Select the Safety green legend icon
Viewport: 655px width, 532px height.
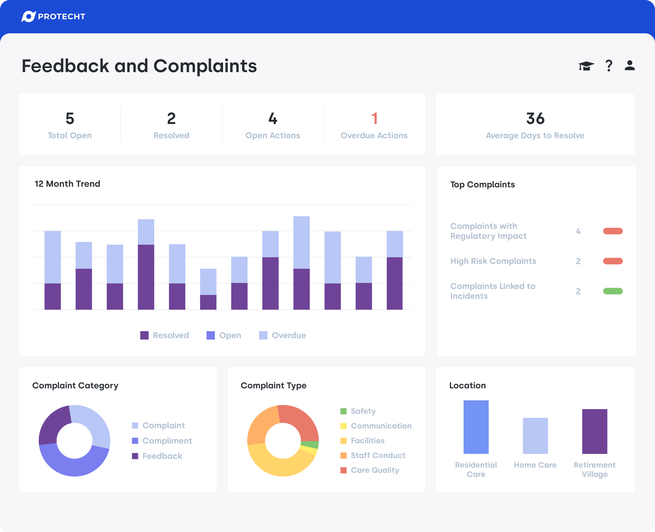(343, 411)
